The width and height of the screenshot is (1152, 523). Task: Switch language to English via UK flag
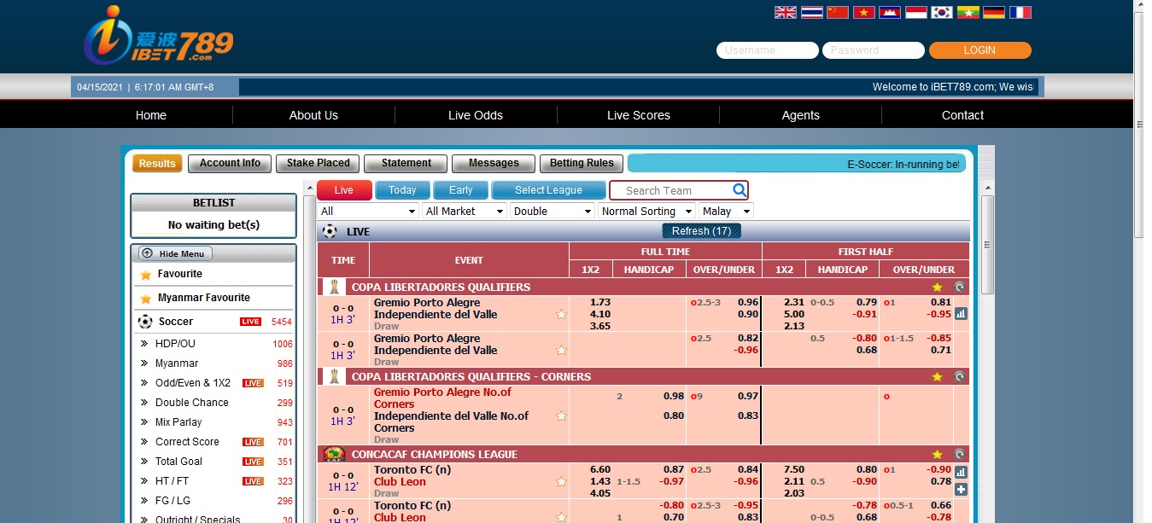point(785,12)
